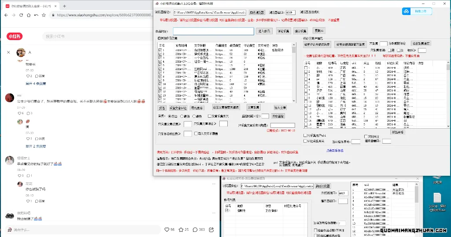Click the 作品地址 input field
This screenshot has width=451, height=237.
click(x=214, y=31)
